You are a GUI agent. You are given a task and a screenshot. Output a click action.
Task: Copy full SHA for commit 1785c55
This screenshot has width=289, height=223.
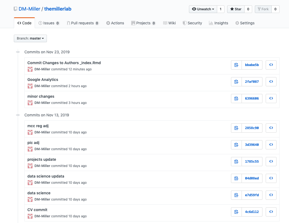(x=236, y=162)
